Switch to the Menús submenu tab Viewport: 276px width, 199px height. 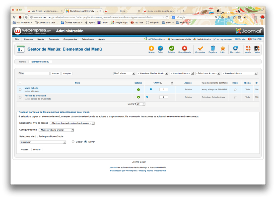pos(22,62)
